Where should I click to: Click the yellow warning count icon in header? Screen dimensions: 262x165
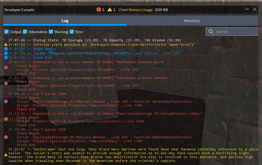pos(110,9)
